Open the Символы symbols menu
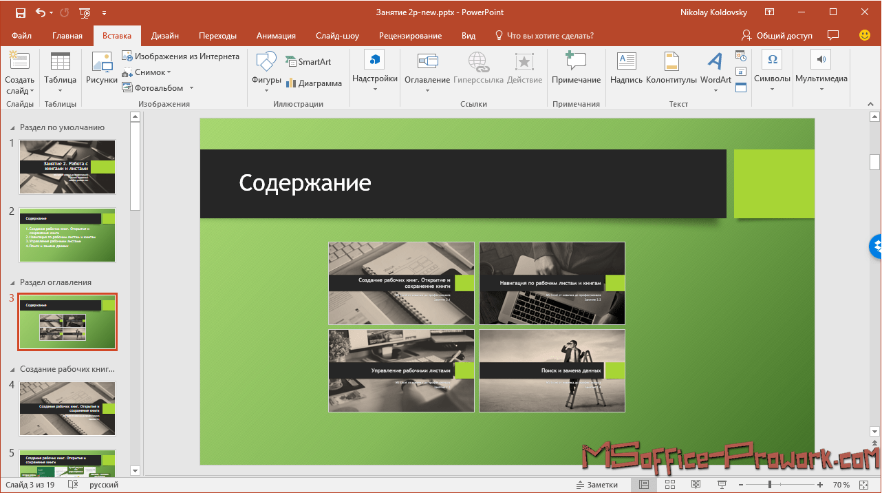This screenshot has width=882, height=493. tap(772, 72)
